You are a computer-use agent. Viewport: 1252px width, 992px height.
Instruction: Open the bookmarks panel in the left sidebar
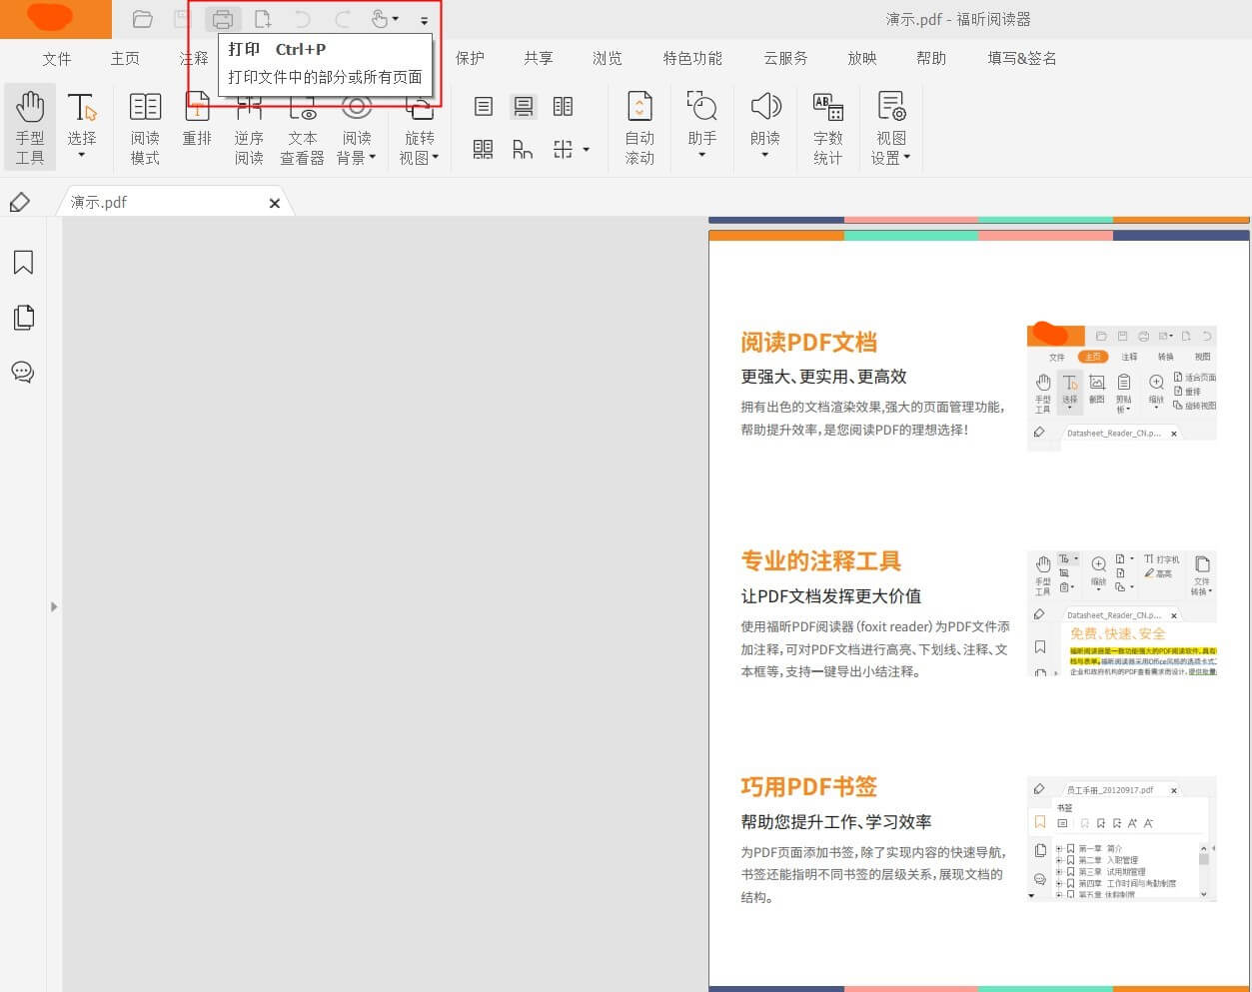22,262
